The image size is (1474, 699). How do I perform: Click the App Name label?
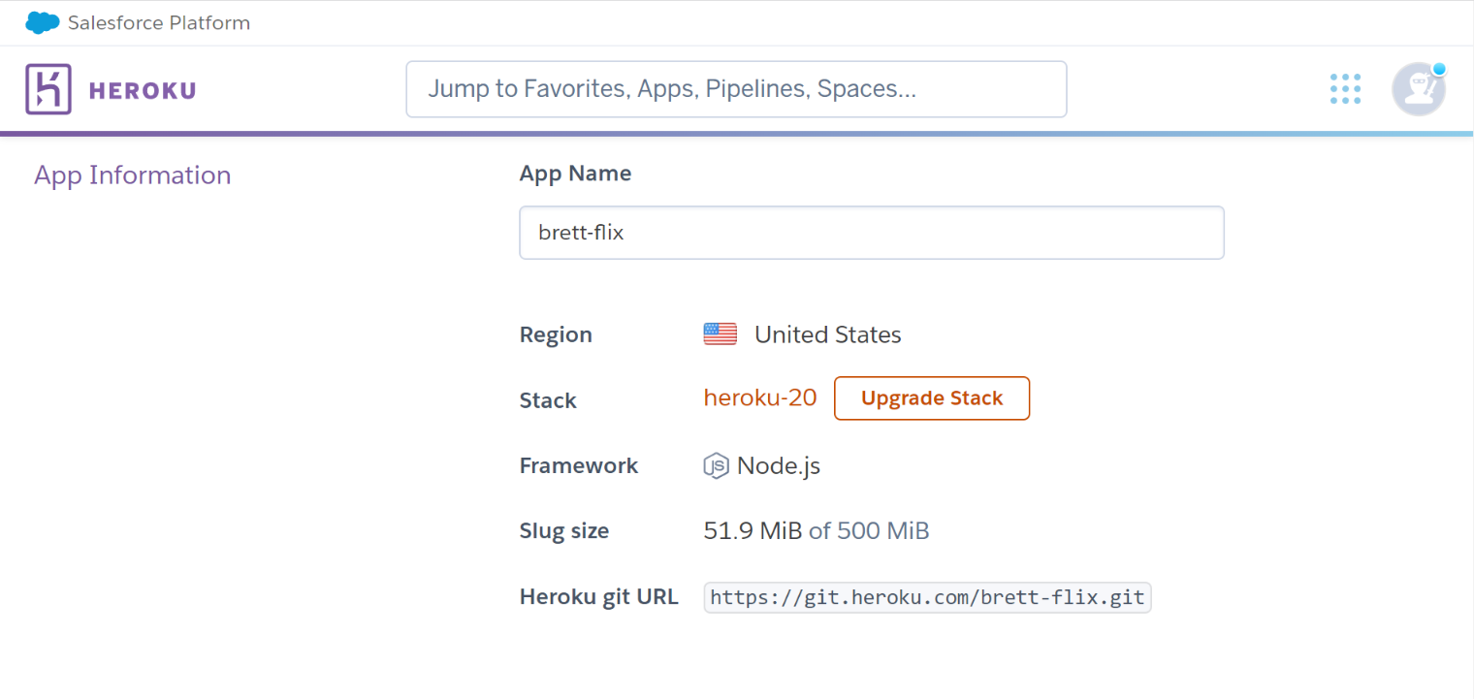pyautogui.click(x=575, y=174)
